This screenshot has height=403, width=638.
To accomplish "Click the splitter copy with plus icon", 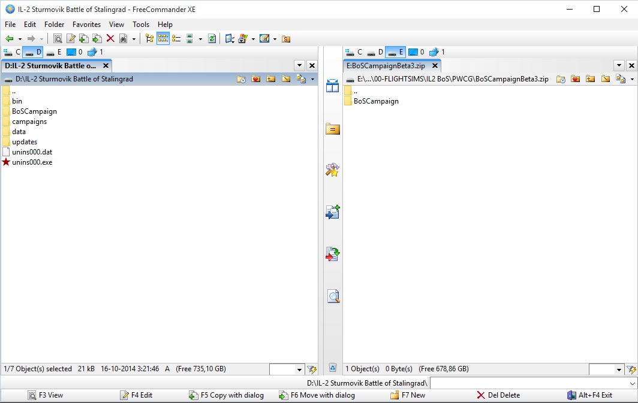I will [332, 212].
